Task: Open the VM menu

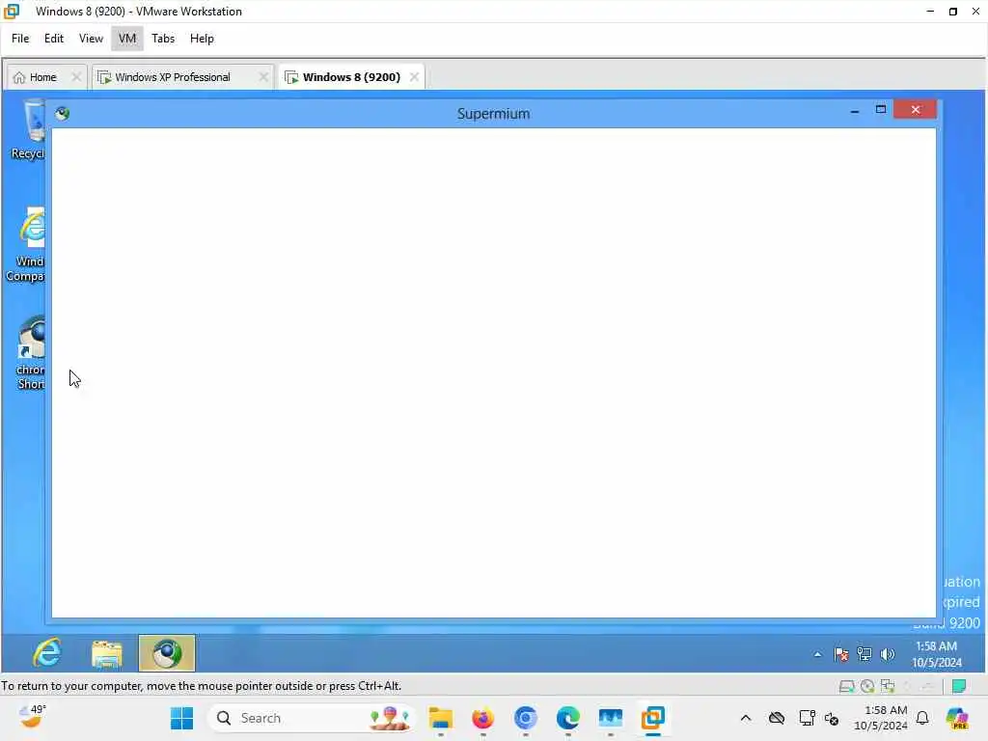Action: 127,39
